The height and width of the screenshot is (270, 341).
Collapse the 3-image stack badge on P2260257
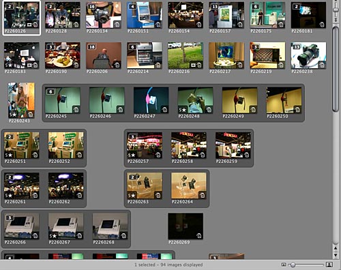point(132,137)
